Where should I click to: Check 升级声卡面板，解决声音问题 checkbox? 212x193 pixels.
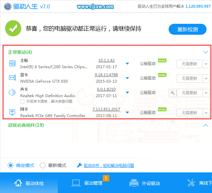(22, 101)
